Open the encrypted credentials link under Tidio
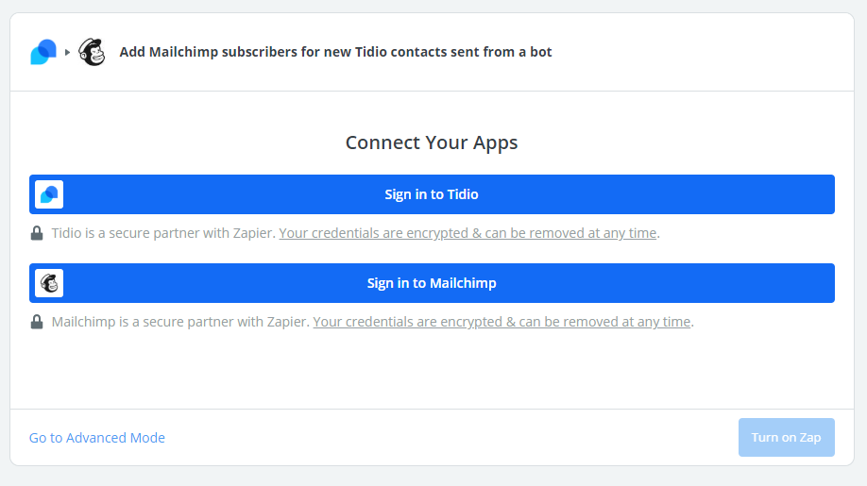This screenshot has height=486, width=867. [x=467, y=233]
